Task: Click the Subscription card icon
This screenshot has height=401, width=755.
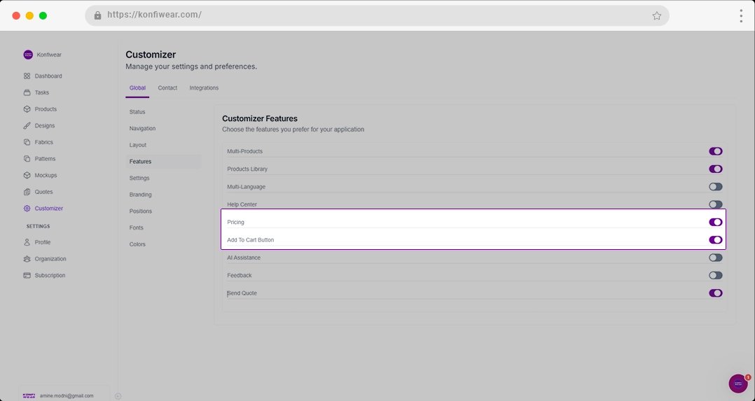Action: point(27,275)
